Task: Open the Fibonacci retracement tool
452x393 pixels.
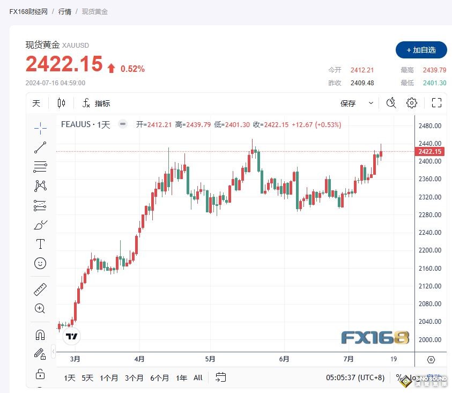Action: pyautogui.click(x=40, y=167)
